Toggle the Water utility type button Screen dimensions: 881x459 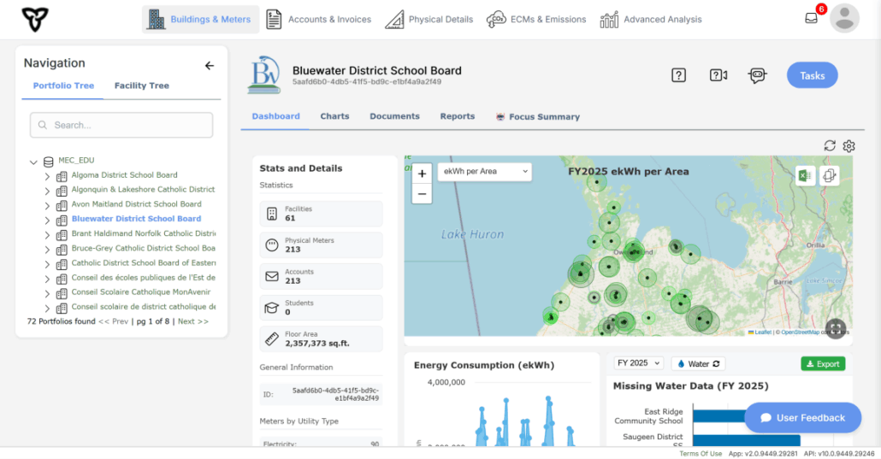699,363
